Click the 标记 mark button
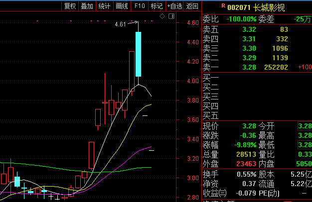Screen dimensions: 312x202 pyautogui.click(x=157, y=6)
